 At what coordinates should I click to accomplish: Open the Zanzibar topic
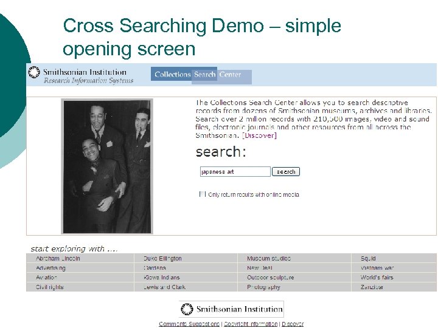[372, 287]
